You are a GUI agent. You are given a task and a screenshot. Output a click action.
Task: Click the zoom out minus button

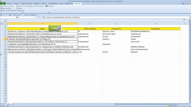point(178,106)
